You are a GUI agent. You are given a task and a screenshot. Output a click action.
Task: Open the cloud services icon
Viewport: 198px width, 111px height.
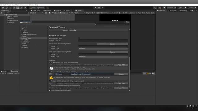tap(164, 8)
